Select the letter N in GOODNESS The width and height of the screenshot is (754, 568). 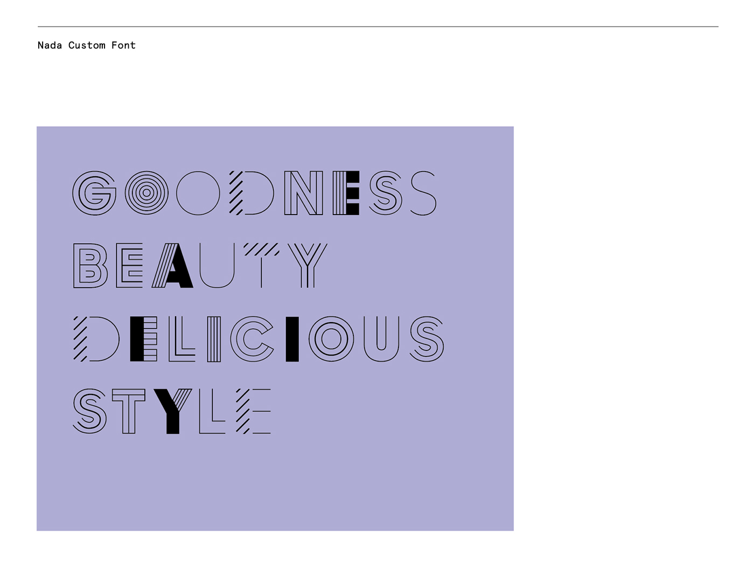point(303,193)
